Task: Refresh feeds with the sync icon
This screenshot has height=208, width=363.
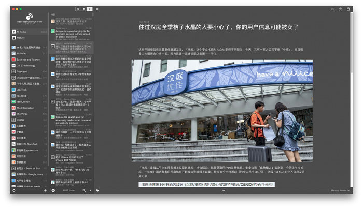Action: point(14,190)
